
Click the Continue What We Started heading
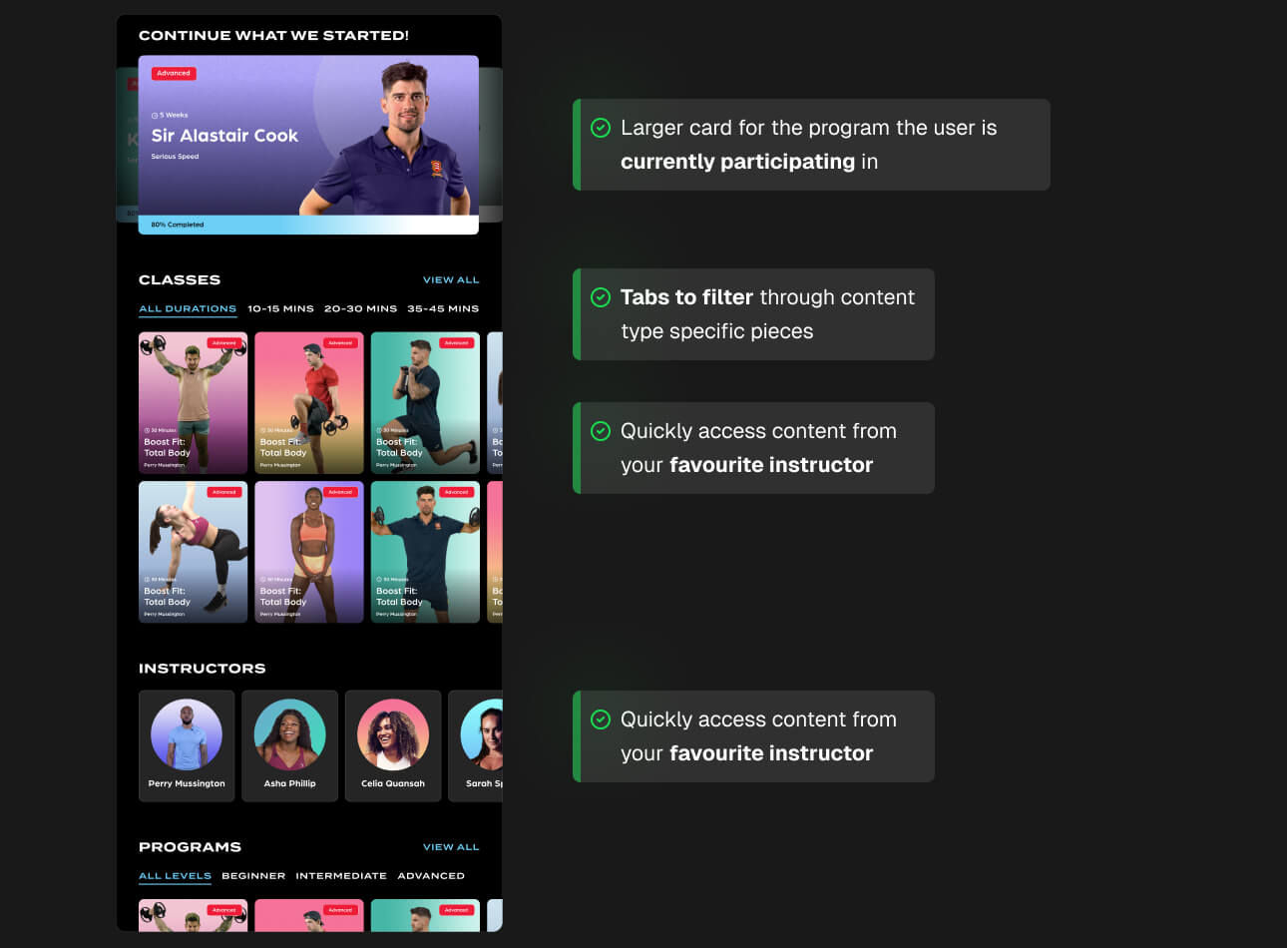273,35
